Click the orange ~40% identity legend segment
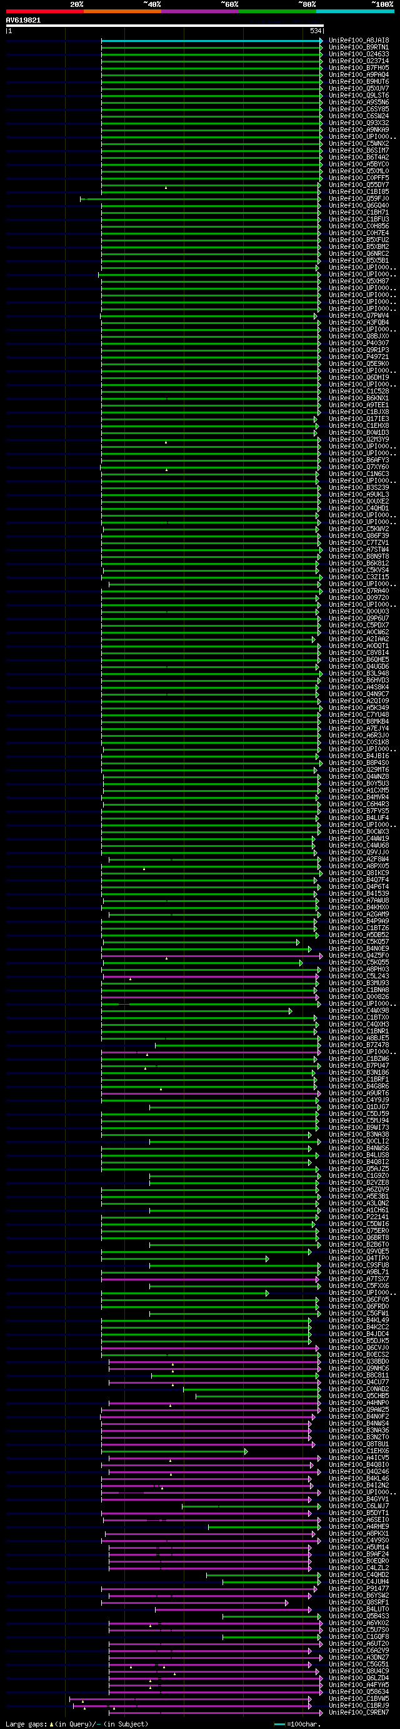The width and height of the screenshot is (400, 1729). (x=122, y=11)
